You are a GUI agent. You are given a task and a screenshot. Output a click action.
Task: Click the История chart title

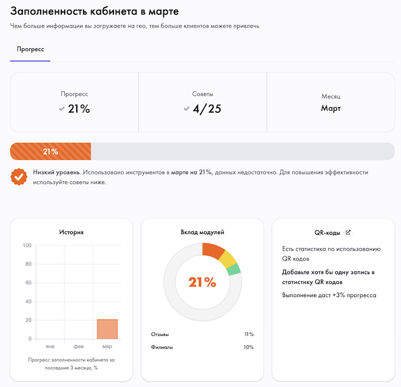click(x=71, y=232)
